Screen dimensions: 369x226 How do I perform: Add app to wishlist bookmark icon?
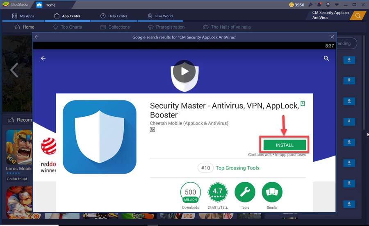(x=303, y=104)
